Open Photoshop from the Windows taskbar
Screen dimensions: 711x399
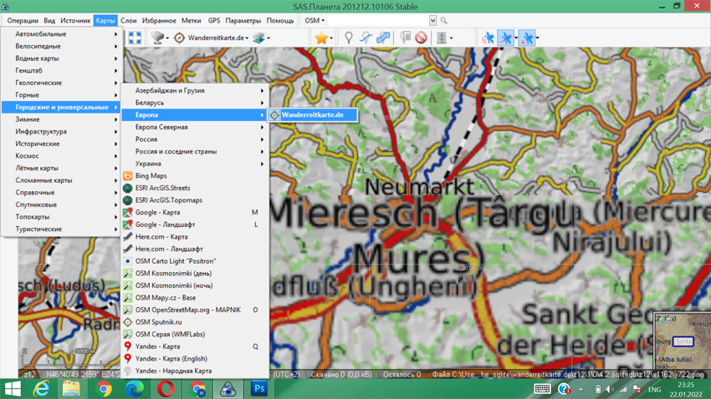(259, 389)
